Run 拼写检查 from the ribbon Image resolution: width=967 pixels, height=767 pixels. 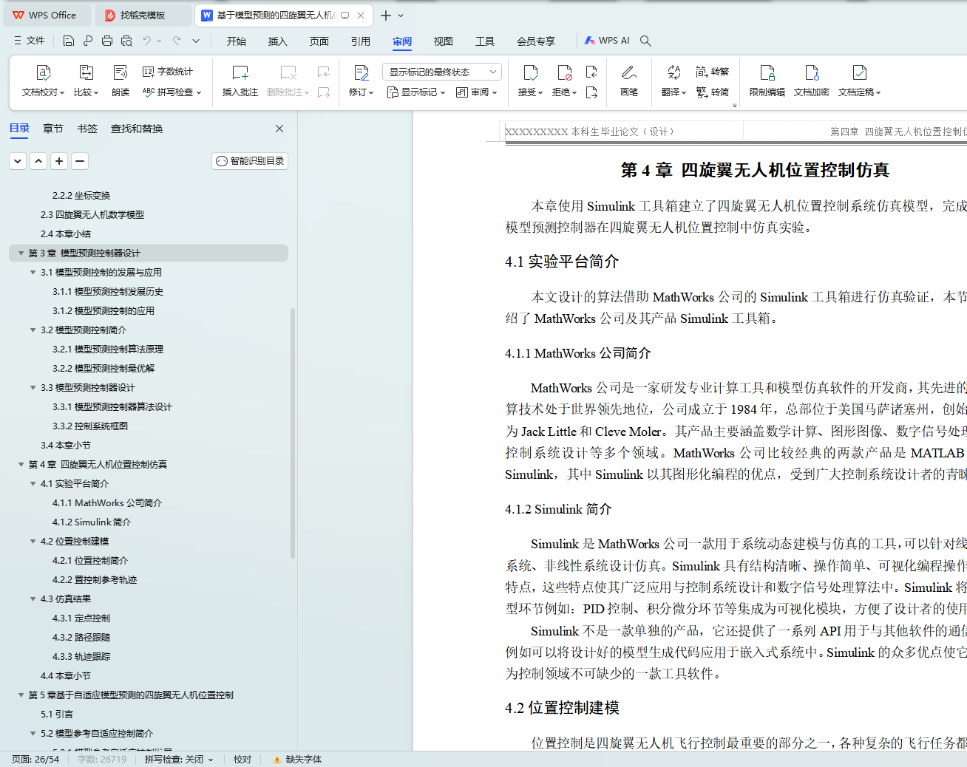coord(172,92)
